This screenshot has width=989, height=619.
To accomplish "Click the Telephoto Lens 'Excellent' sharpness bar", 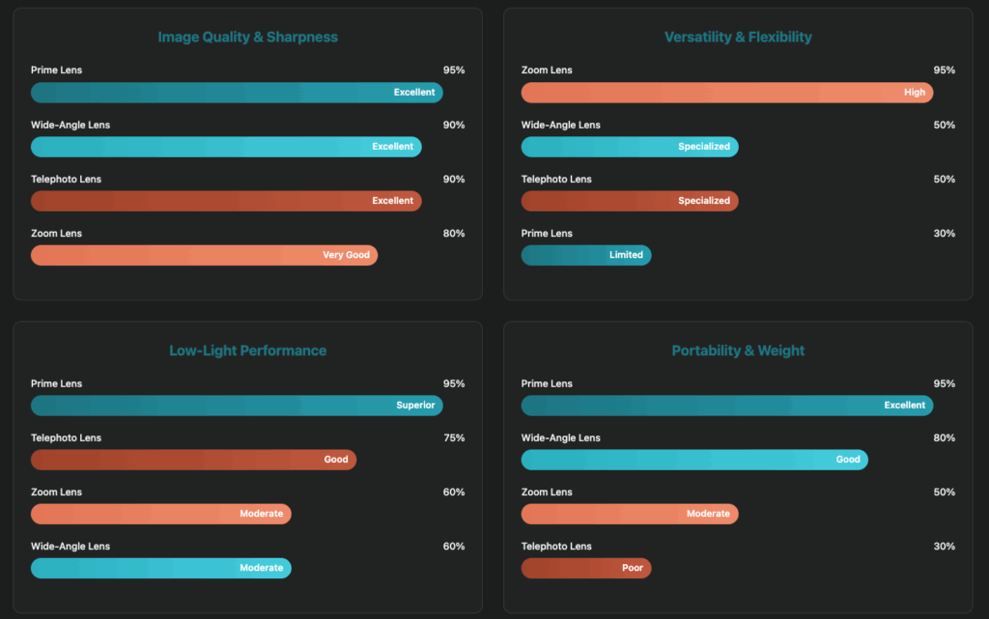I will [226, 201].
